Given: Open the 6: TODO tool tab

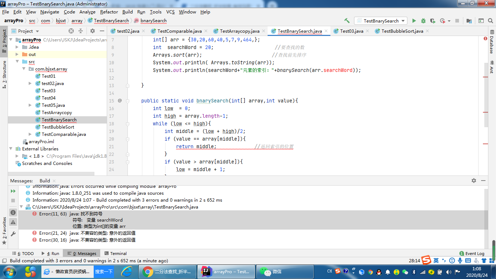Looking at the screenshot, I should (x=23, y=253).
